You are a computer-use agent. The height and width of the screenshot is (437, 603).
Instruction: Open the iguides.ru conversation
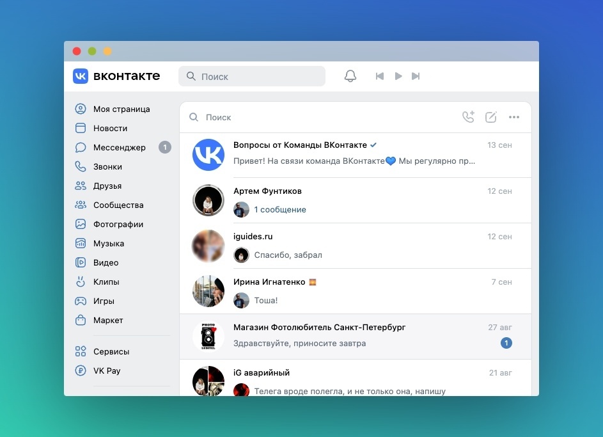[356, 246]
